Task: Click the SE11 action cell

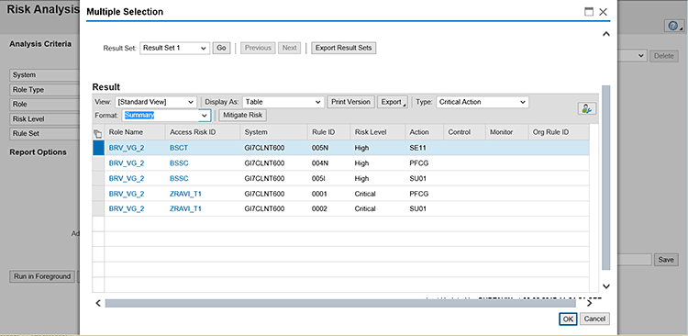Action: pos(425,148)
